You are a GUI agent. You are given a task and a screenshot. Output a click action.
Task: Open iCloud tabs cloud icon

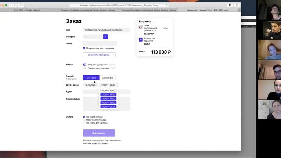tap(21, 5)
